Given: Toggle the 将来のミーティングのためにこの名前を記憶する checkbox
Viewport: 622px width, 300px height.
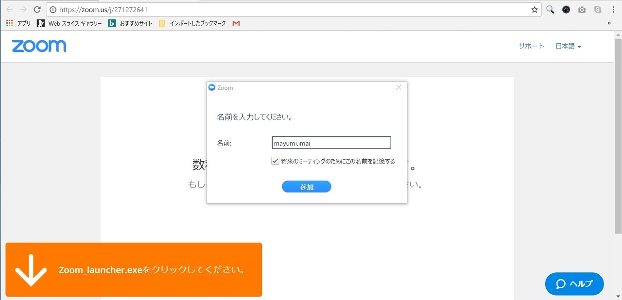Looking at the screenshot, I should (275, 161).
